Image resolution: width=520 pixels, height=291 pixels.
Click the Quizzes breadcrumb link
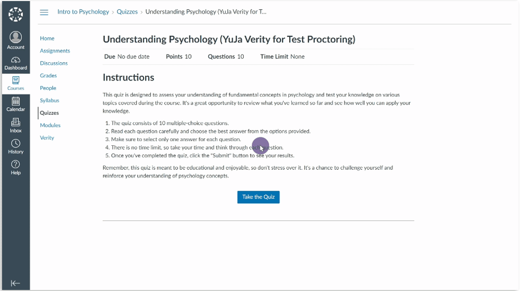coord(127,12)
